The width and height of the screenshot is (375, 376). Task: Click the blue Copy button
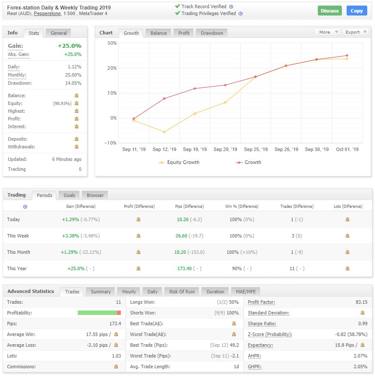(x=357, y=11)
